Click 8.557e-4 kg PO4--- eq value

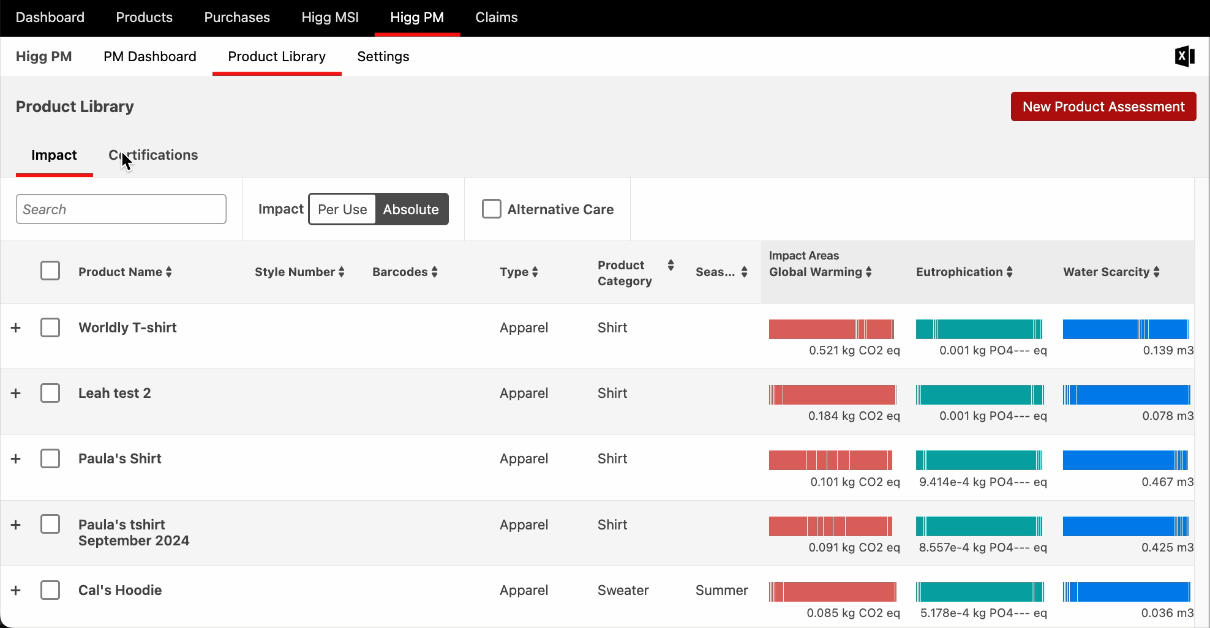coord(983,547)
